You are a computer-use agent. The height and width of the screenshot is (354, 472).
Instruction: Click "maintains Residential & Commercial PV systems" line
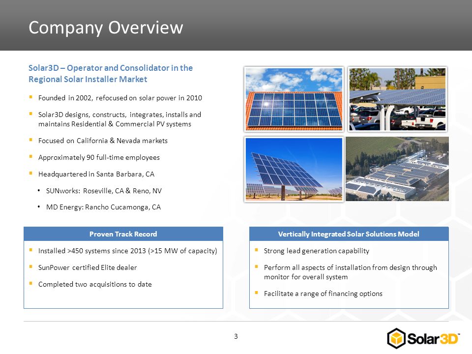pos(115,124)
